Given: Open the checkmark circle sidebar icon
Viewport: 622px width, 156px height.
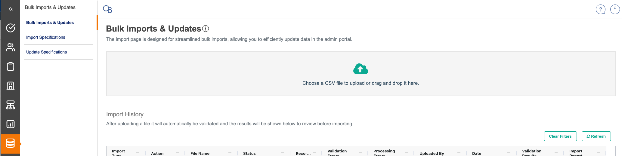Looking at the screenshot, I should tap(11, 28).
